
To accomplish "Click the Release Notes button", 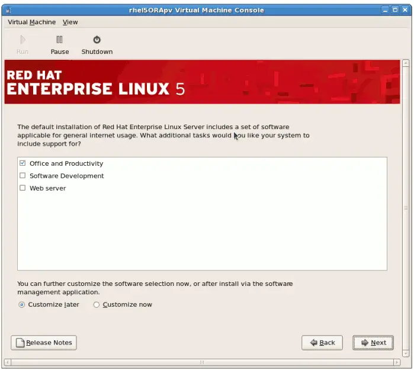I will 44,342.
